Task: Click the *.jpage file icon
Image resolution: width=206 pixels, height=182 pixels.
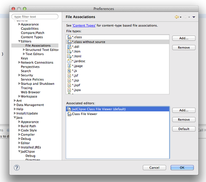Action: tap(69, 66)
